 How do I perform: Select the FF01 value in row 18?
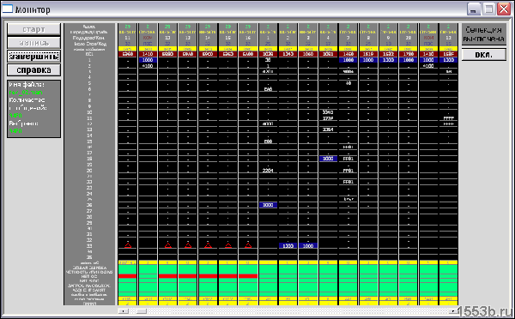coord(348,159)
